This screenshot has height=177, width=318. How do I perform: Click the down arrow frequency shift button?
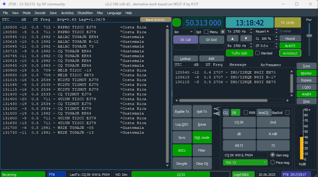[246, 39]
